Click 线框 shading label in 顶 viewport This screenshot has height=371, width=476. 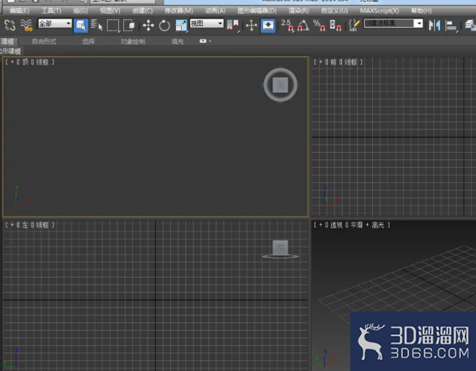point(42,62)
